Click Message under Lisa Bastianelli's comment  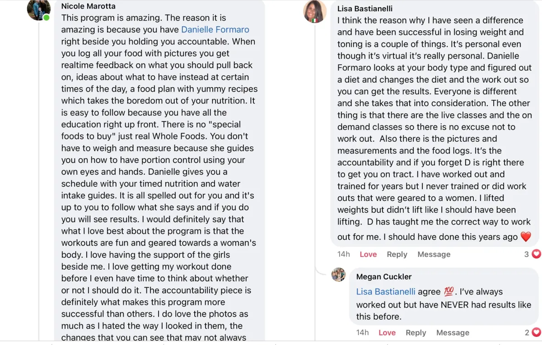[x=434, y=254]
